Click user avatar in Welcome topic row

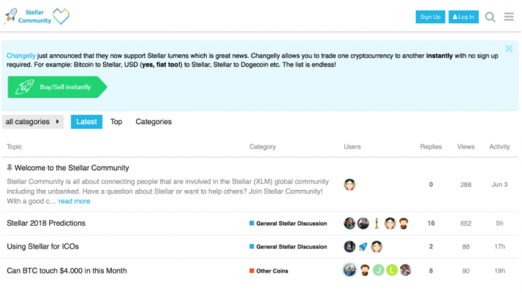[349, 185]
